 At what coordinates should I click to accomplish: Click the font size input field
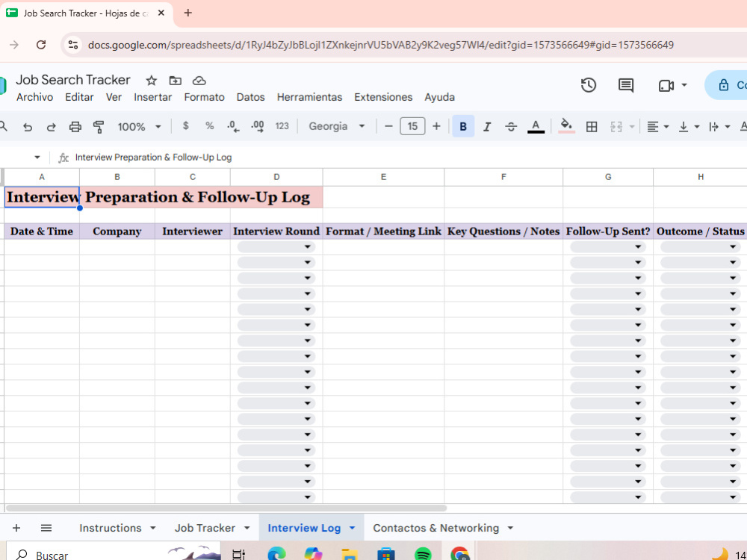412,127
